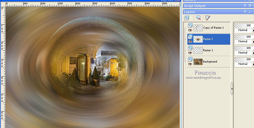Open blend mode dropdown for Copy of Raster 1
This screenshot has height=128, width=254.
(244, 30)
